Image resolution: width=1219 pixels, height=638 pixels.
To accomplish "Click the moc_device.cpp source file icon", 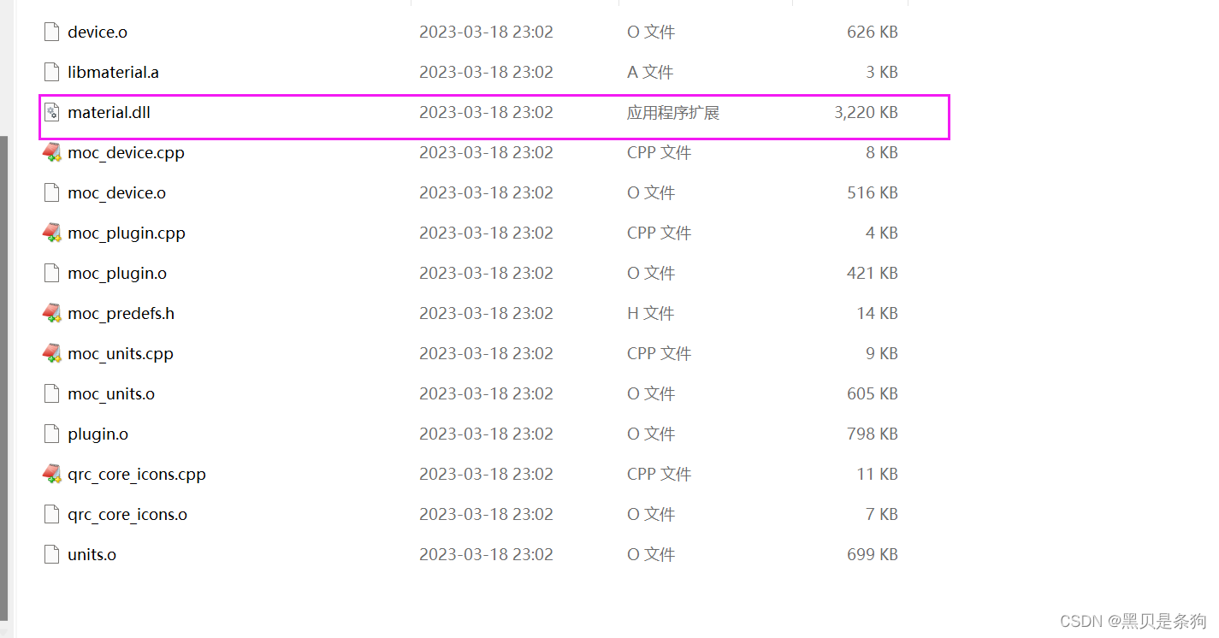I will 51,152.
